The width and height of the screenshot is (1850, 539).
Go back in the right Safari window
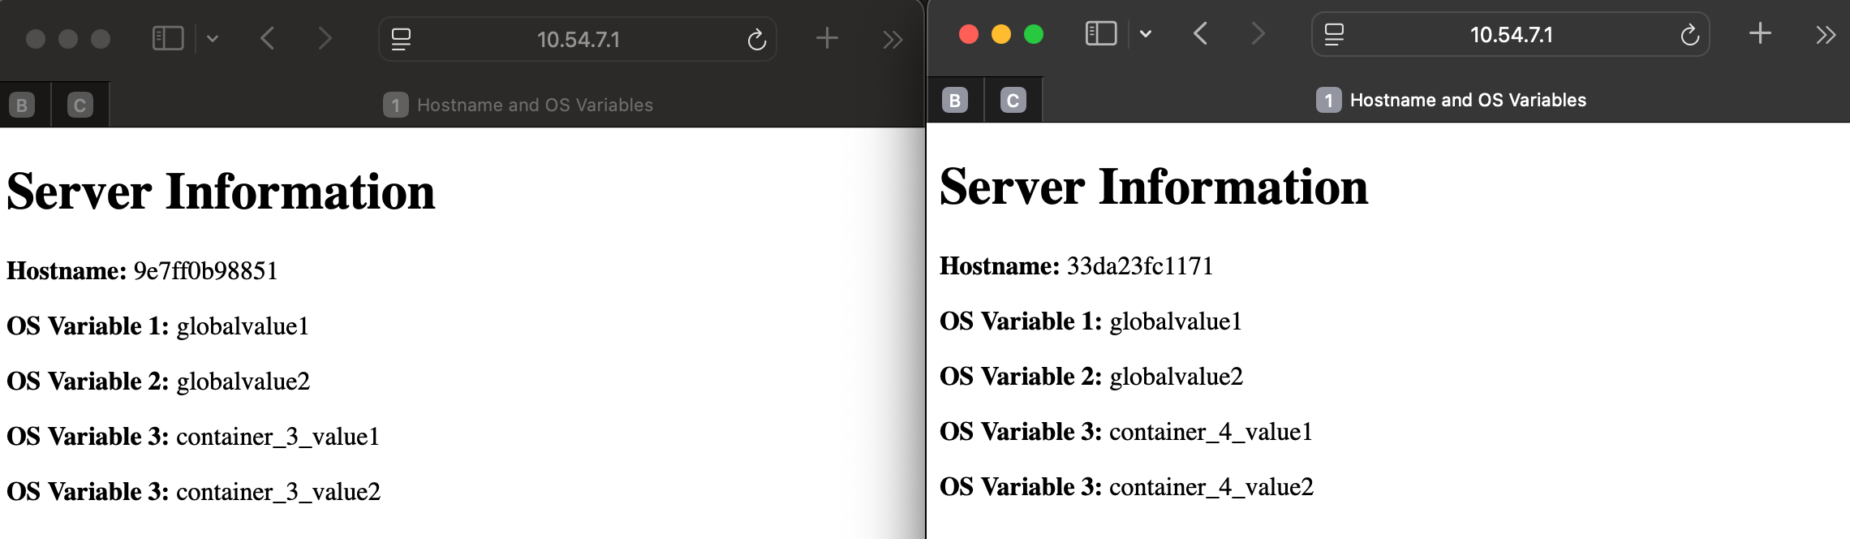(1201, 34)
